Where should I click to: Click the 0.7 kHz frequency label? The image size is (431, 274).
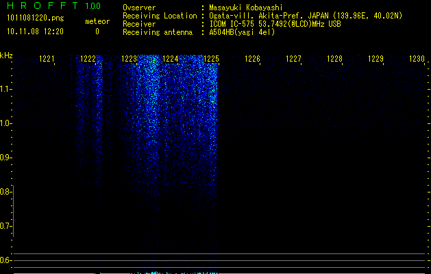click(5, 226)
